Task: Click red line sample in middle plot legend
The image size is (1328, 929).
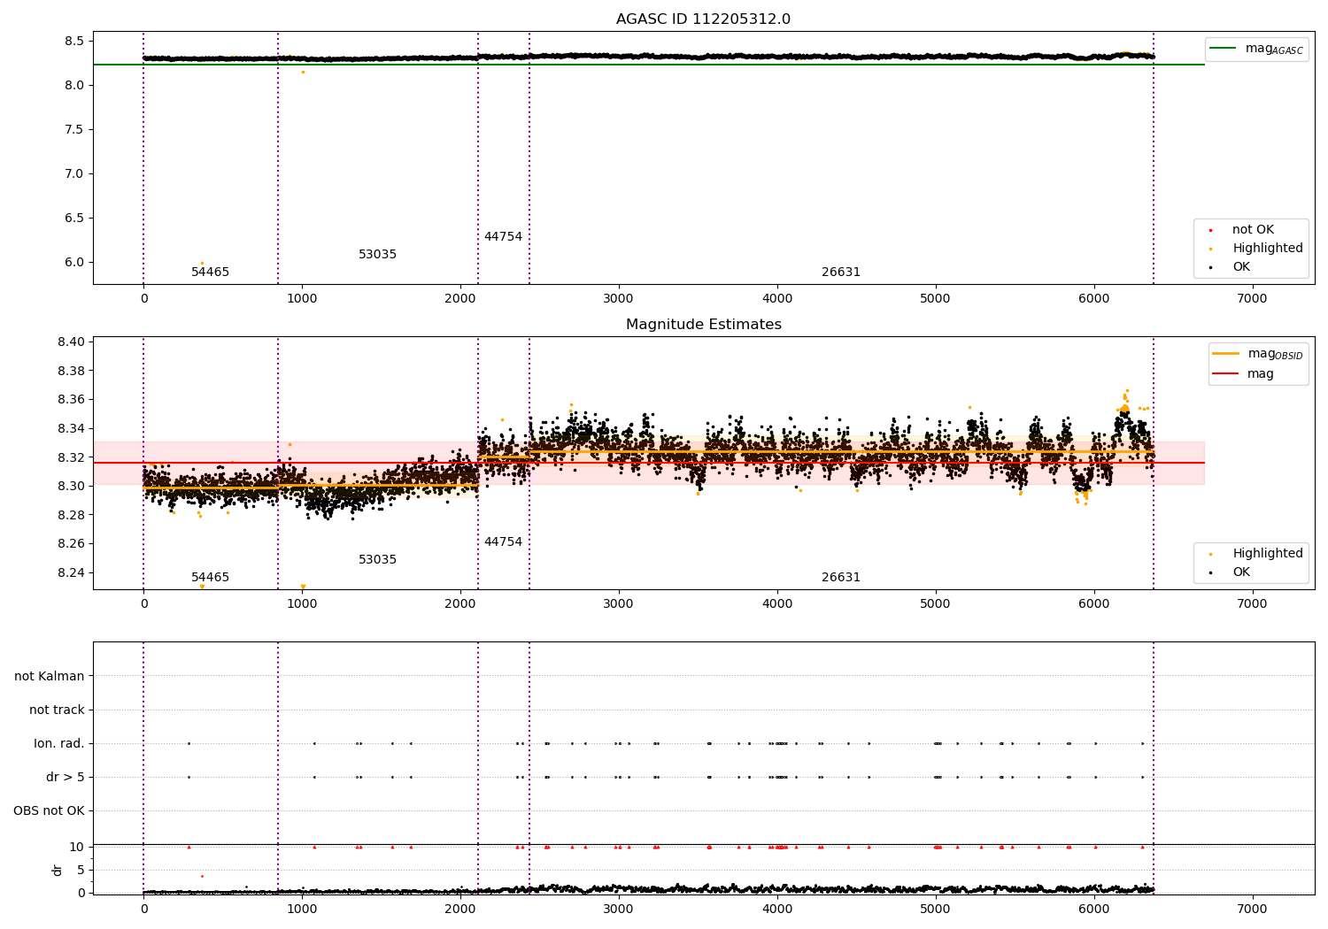Action: click(x=1225, y=374)
